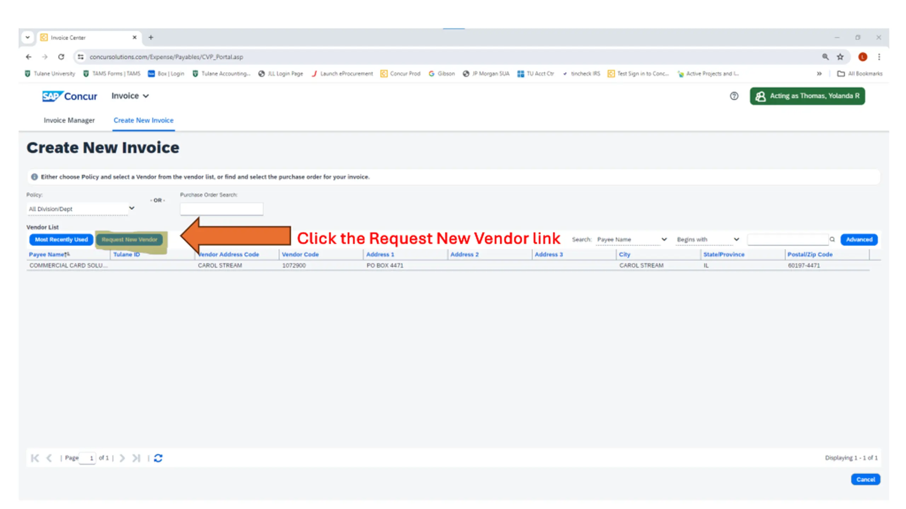Click the zoom magnifier icon in address bar
Viewport: 906px width, 509px height.
[825, 57]
